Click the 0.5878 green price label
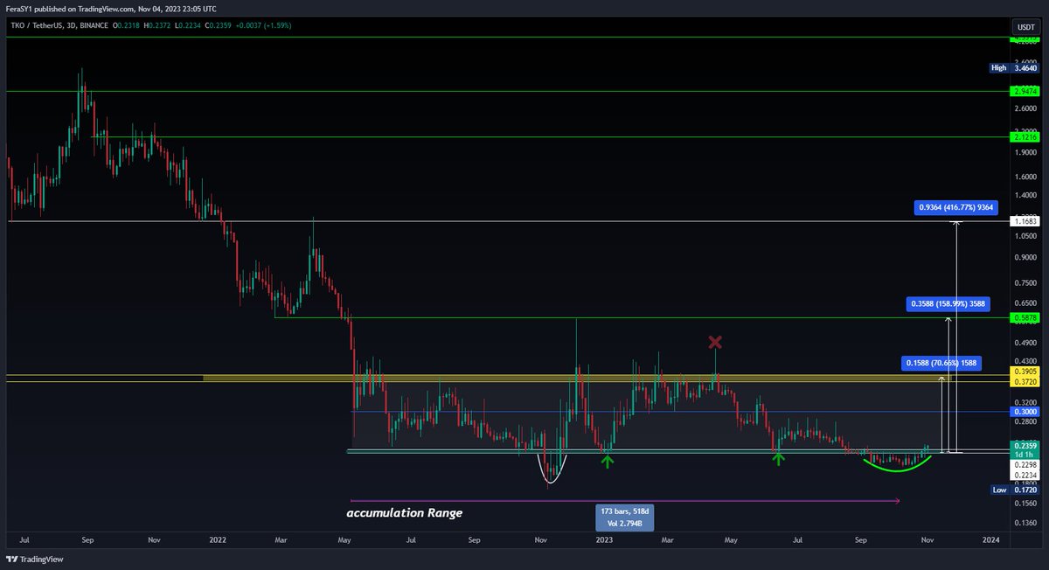This screenshot has width=1049, height=570. tap(1025, 319)
